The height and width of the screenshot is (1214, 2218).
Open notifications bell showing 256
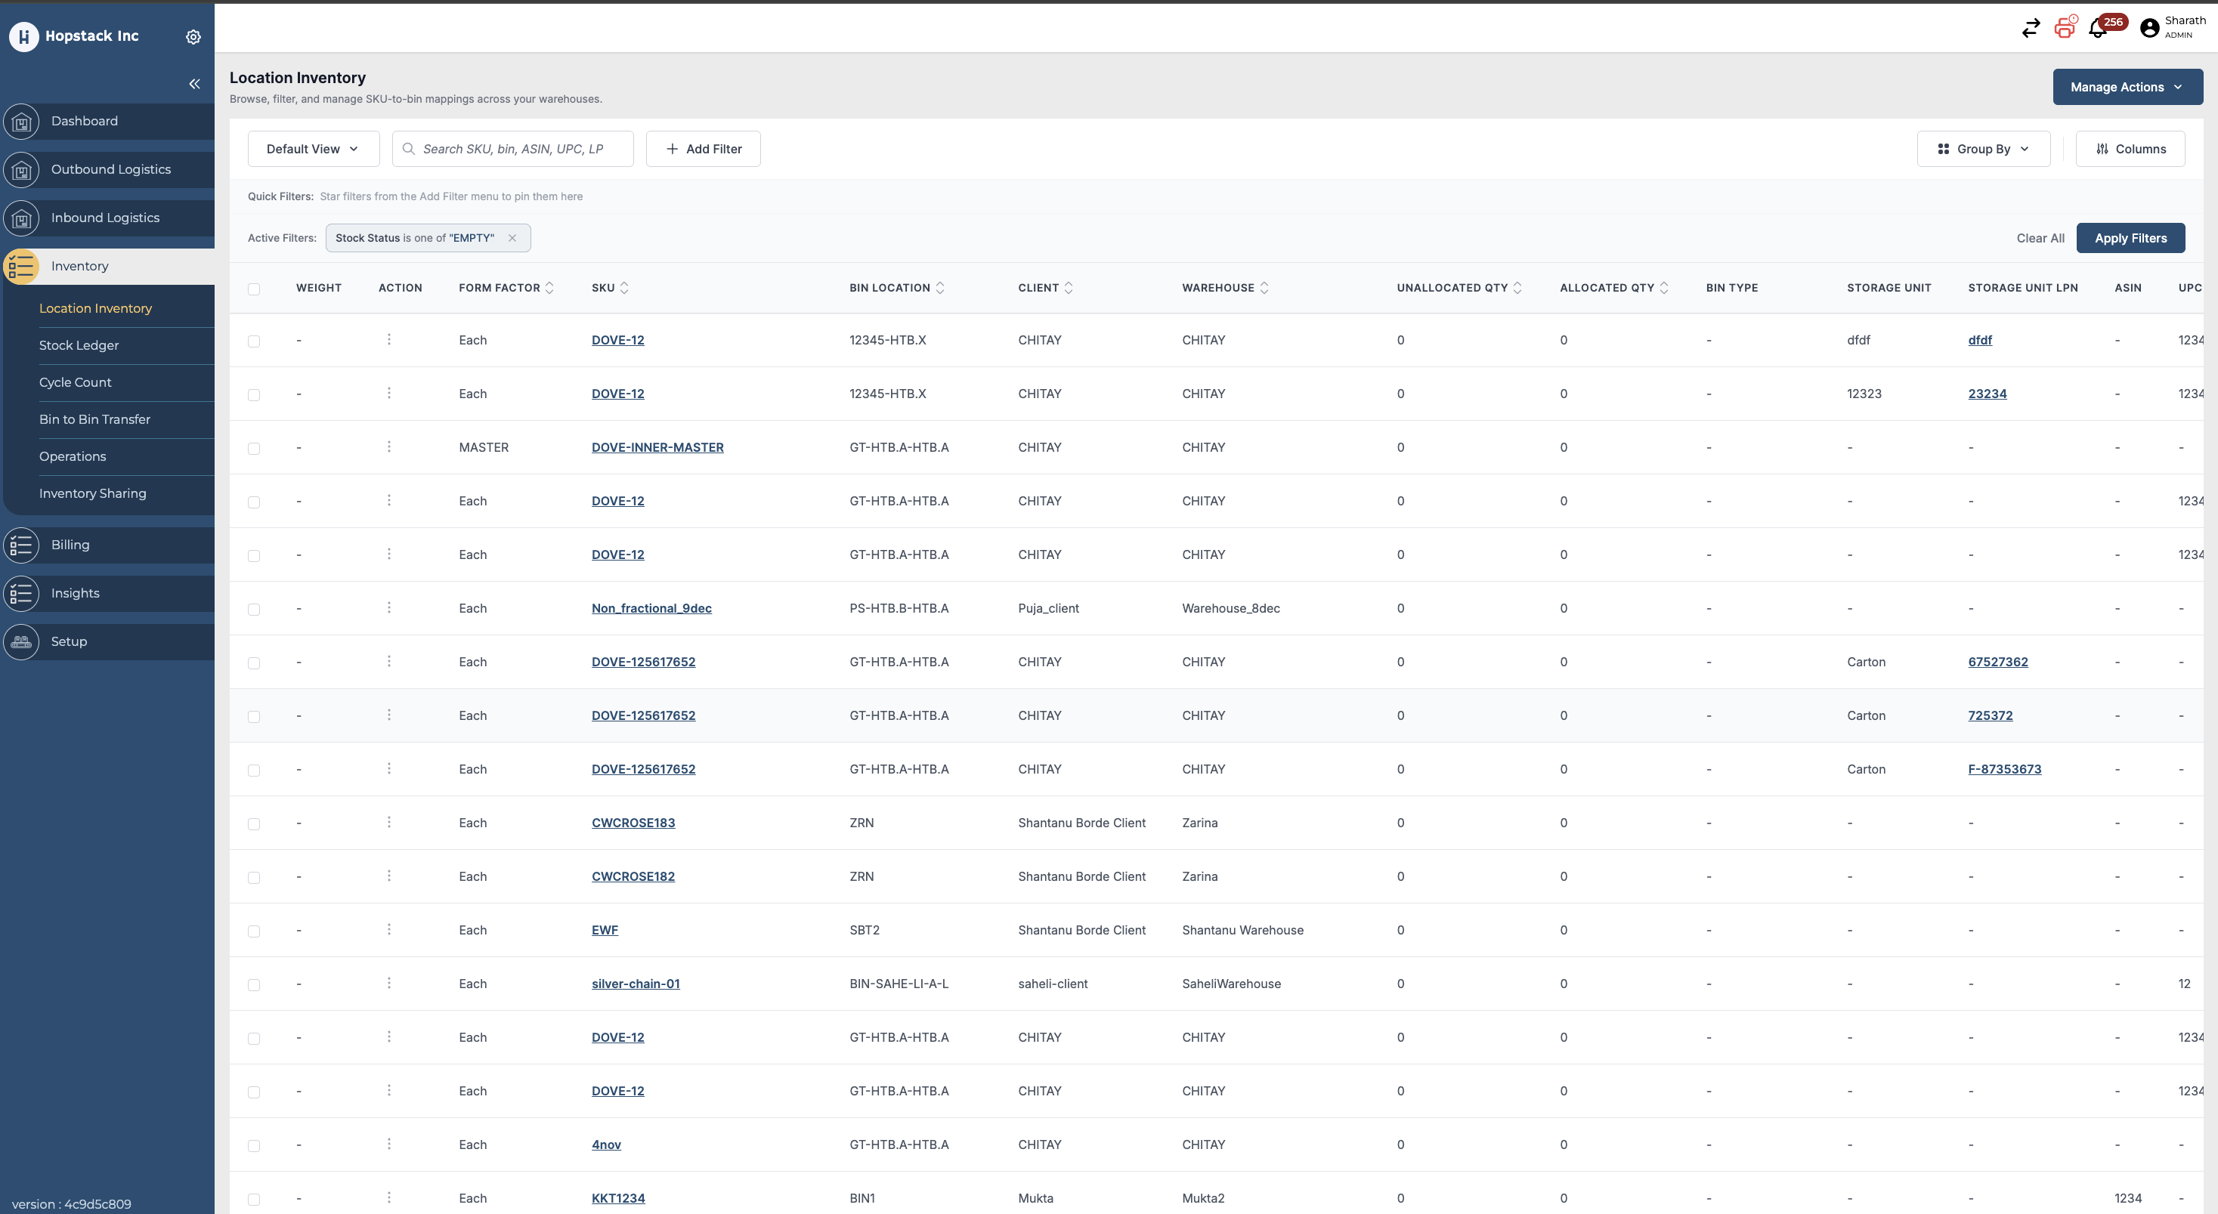tap(2097, 29)
